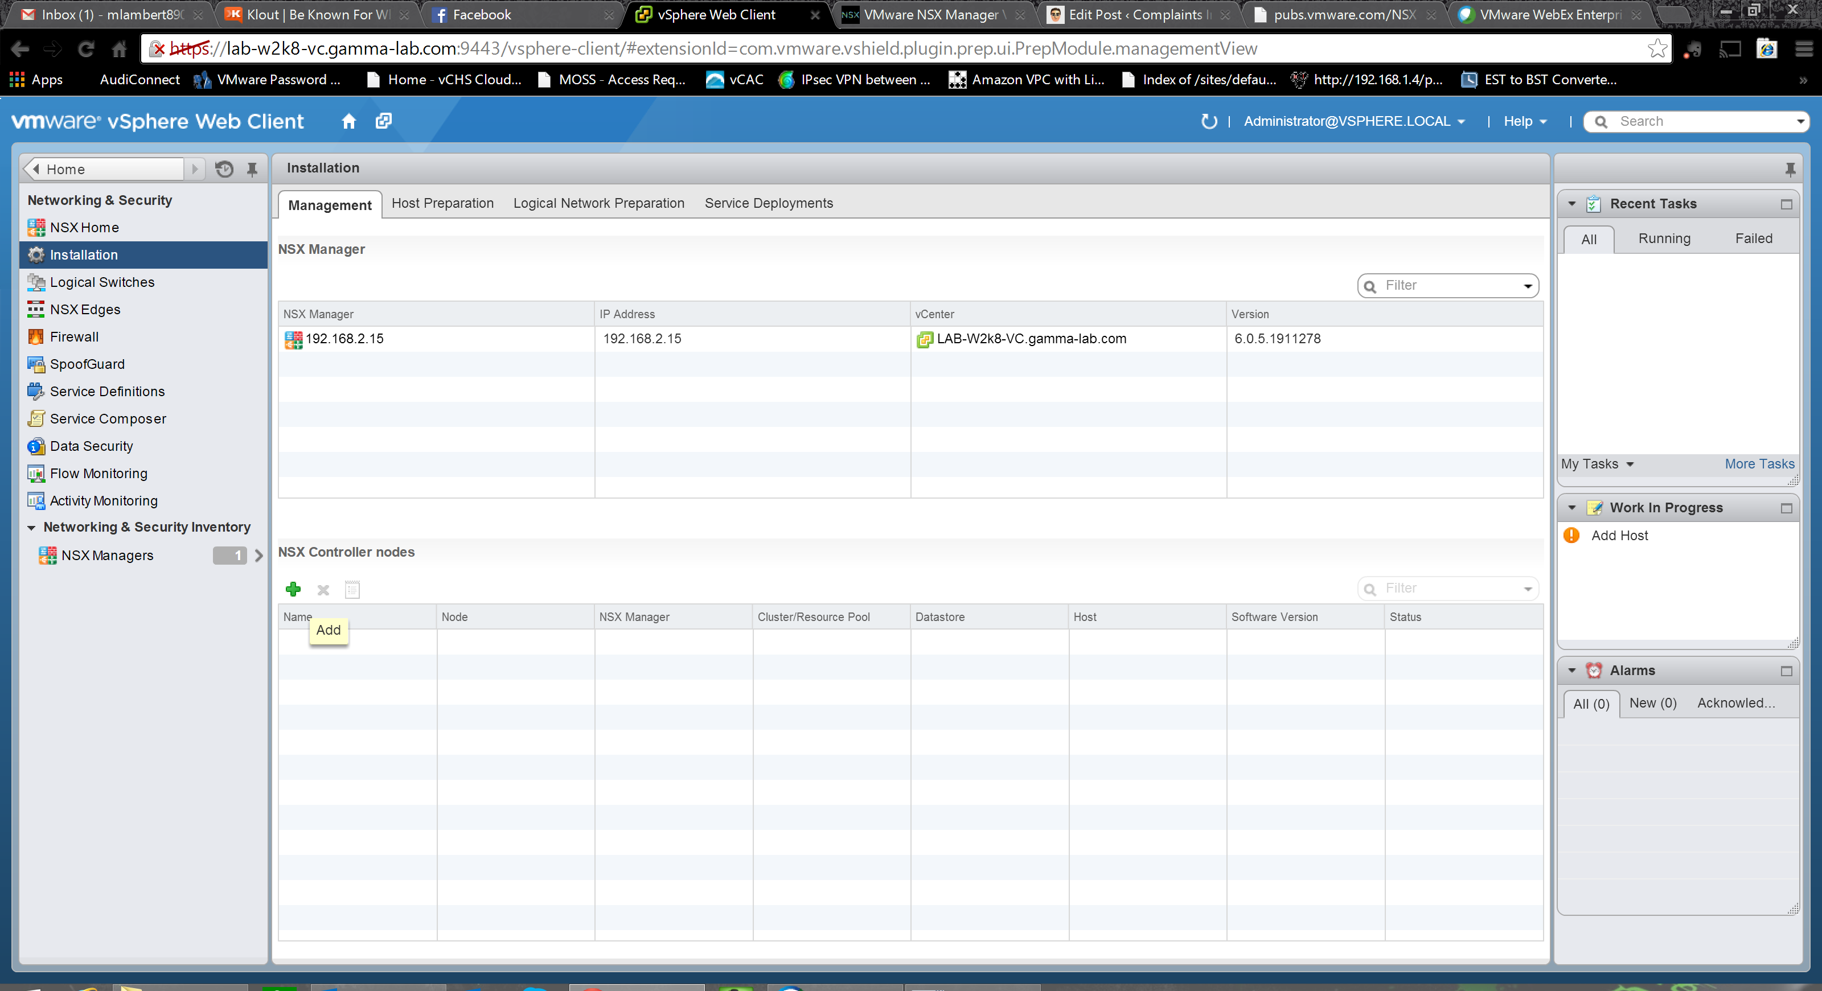Open the navigation history icon

tap(224, 169)
